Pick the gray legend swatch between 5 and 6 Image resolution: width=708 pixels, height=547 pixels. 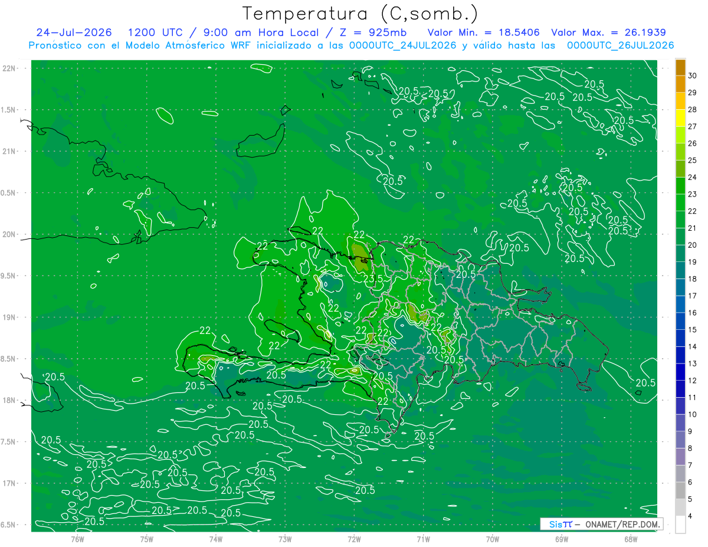(x=680, y=491)
